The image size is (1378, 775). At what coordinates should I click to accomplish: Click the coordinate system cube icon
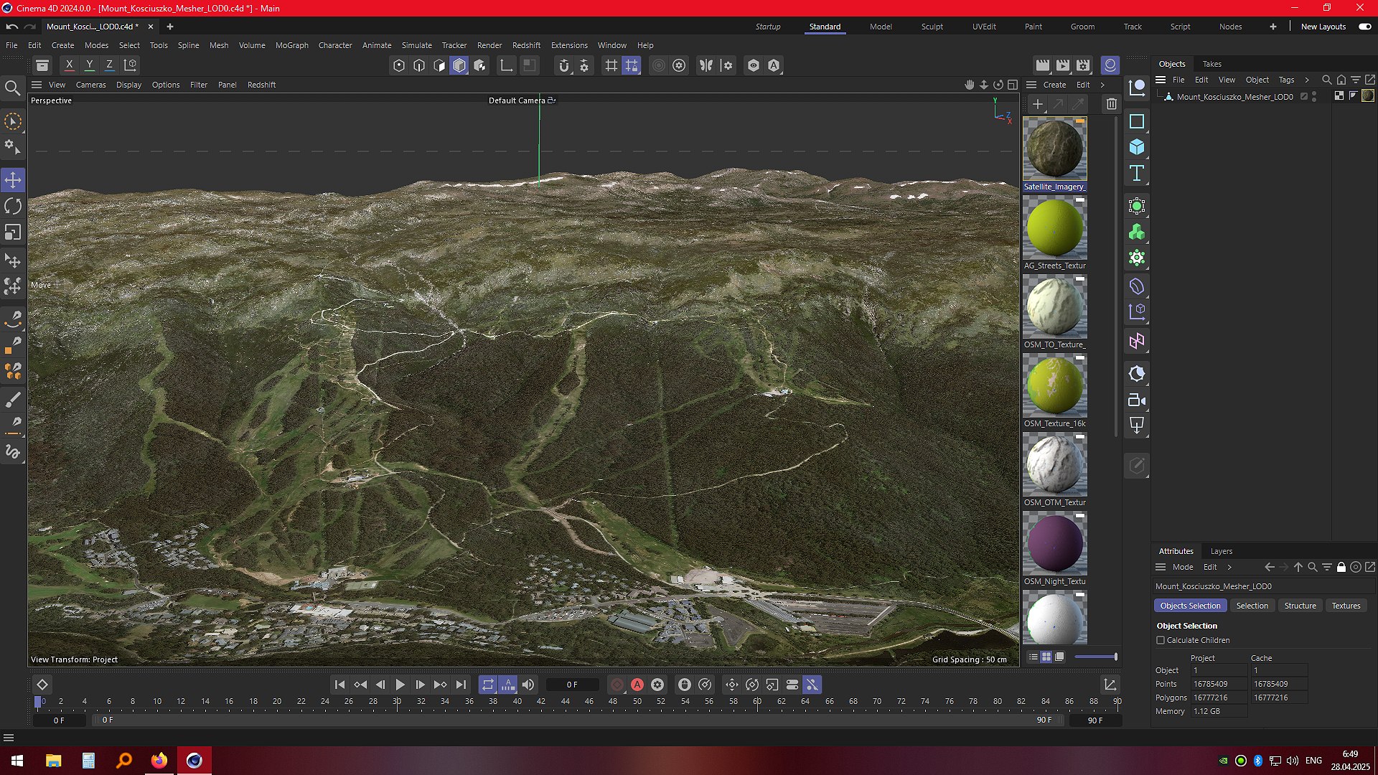tap(131, 65)
